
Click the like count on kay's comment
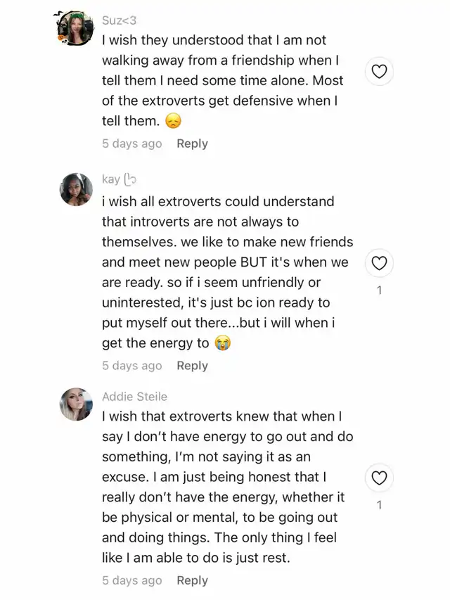[x=379, y=290]
